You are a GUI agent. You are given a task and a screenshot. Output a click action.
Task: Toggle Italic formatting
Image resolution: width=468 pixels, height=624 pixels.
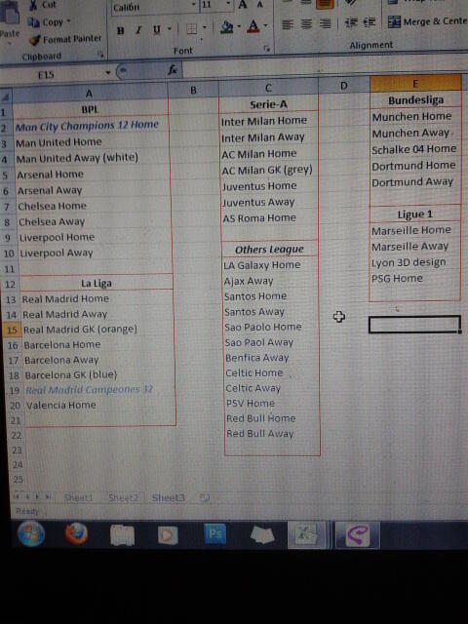[x=138, y=30]
